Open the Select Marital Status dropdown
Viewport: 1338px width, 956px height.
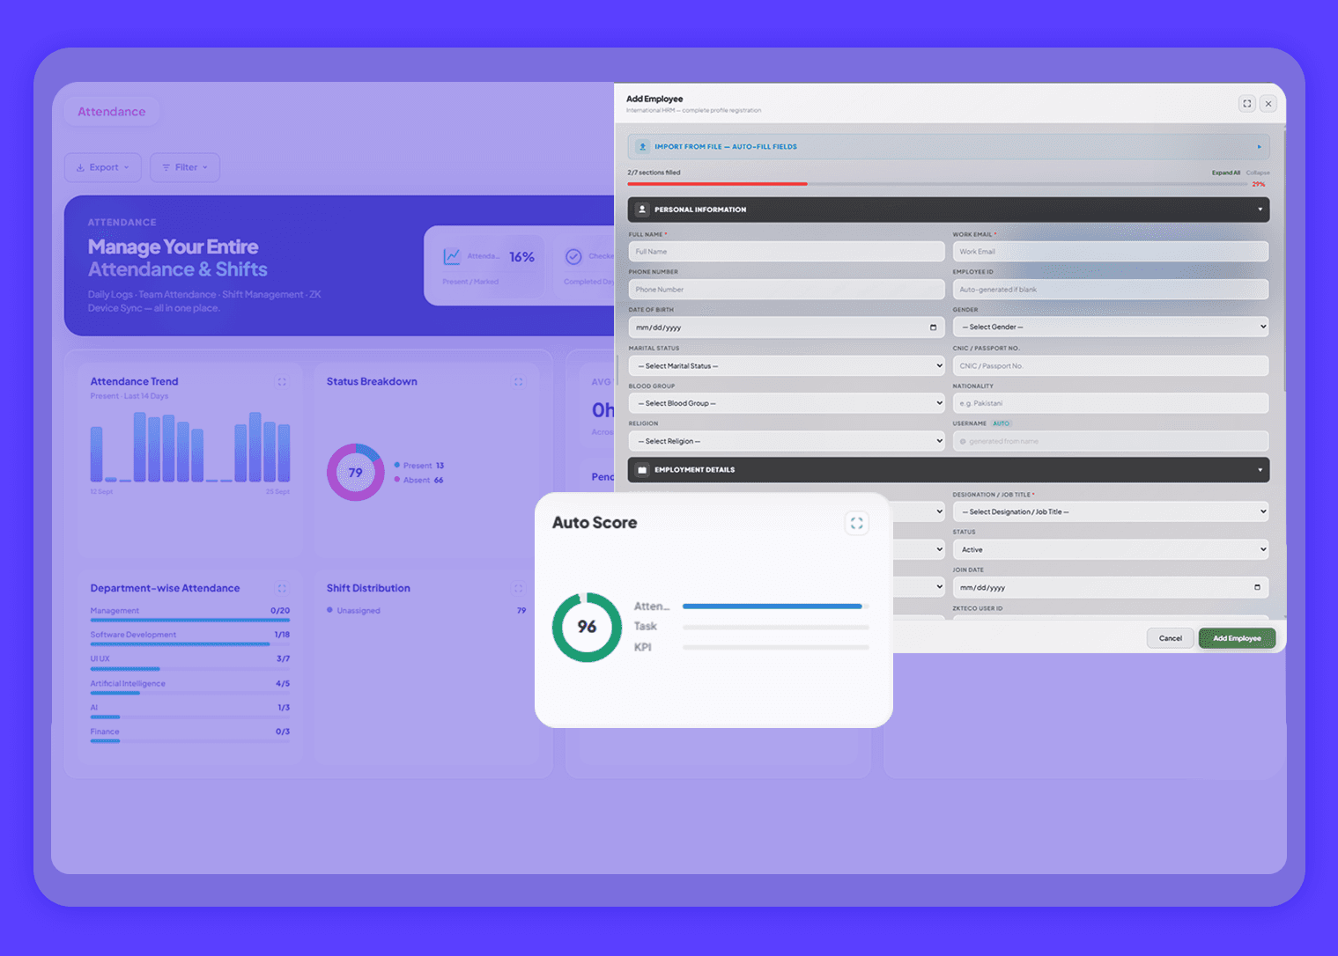tap(787, 365)
